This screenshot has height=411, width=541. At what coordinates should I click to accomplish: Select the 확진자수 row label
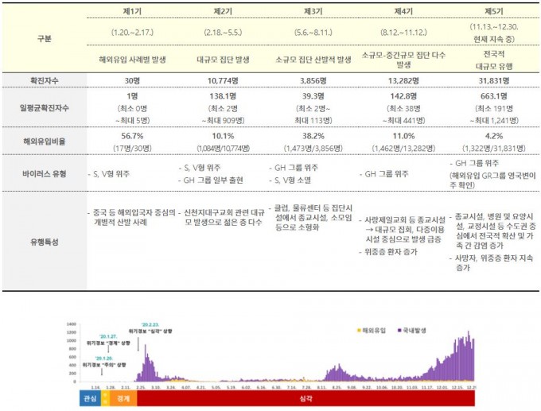(43, 80)
